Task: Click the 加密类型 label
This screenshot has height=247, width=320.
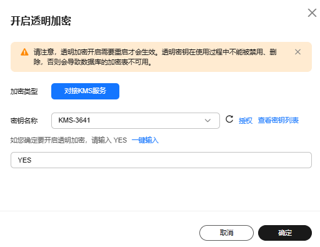Action: tap(24, 91)
